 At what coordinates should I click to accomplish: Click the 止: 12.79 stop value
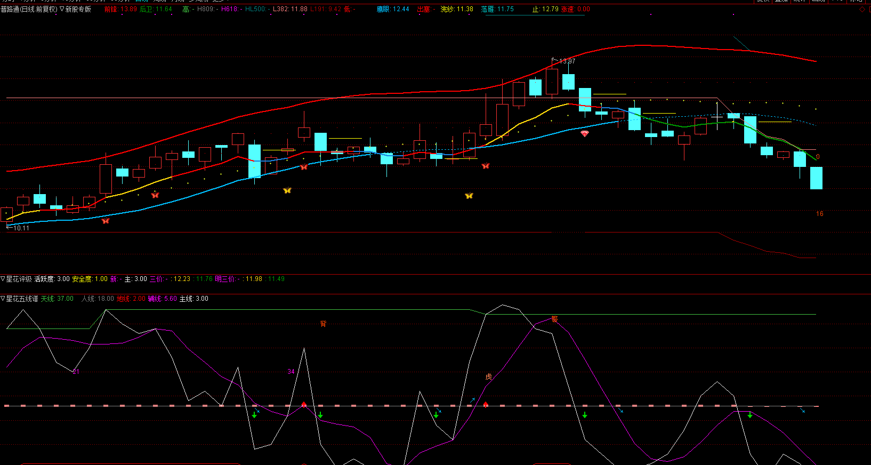tap(545, 9)
